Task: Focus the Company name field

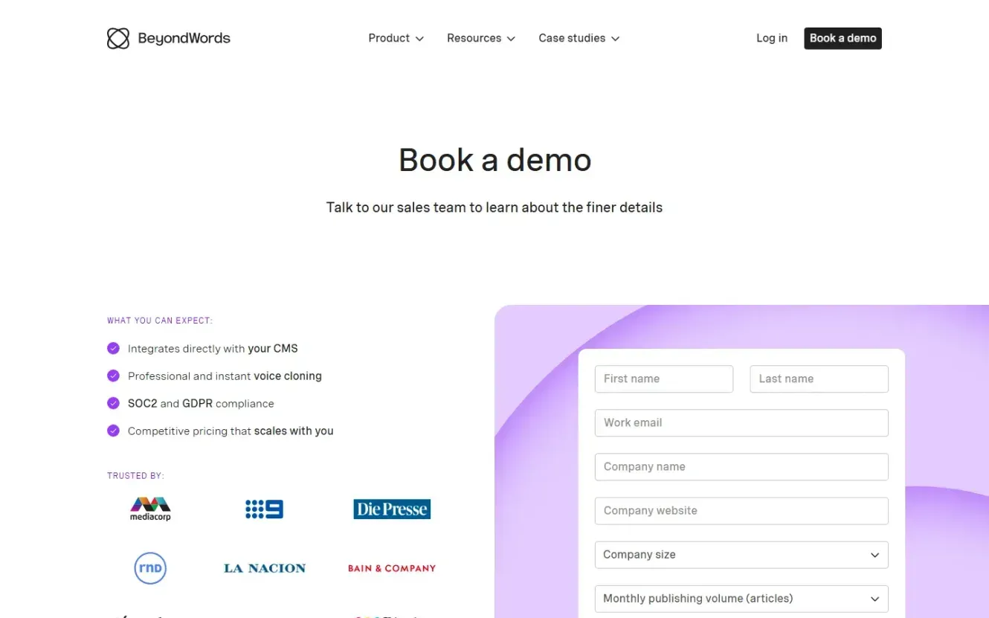Action: pos(741,467)
